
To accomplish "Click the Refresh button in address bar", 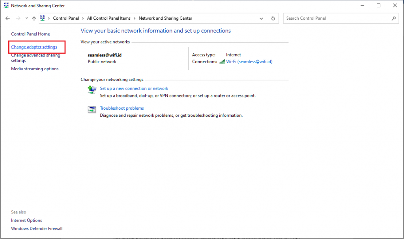I will pyautogui.click(x=273, y=19).
